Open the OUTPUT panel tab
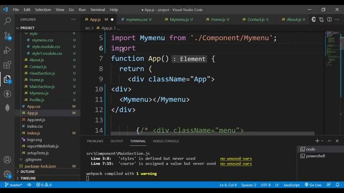 [x=117, y=141]
